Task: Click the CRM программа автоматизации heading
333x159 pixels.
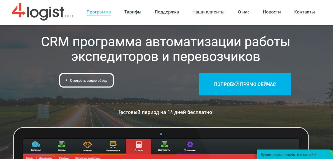Action: (166, 49)
